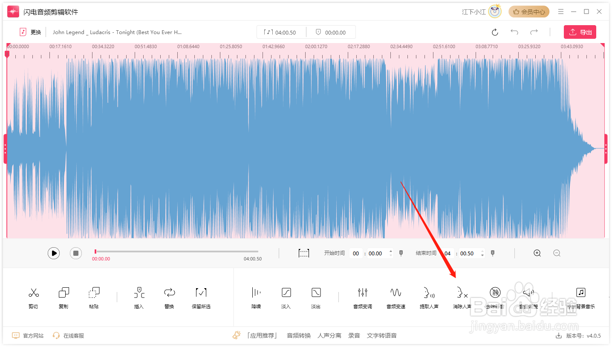Click the user avatar icon
Image resolution: width=612 pixels, height=347 pixels.
click(x=495, y=12)
